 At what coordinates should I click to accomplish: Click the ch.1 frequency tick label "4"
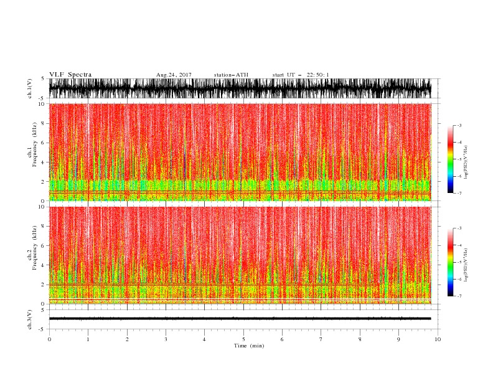point(43,162)
